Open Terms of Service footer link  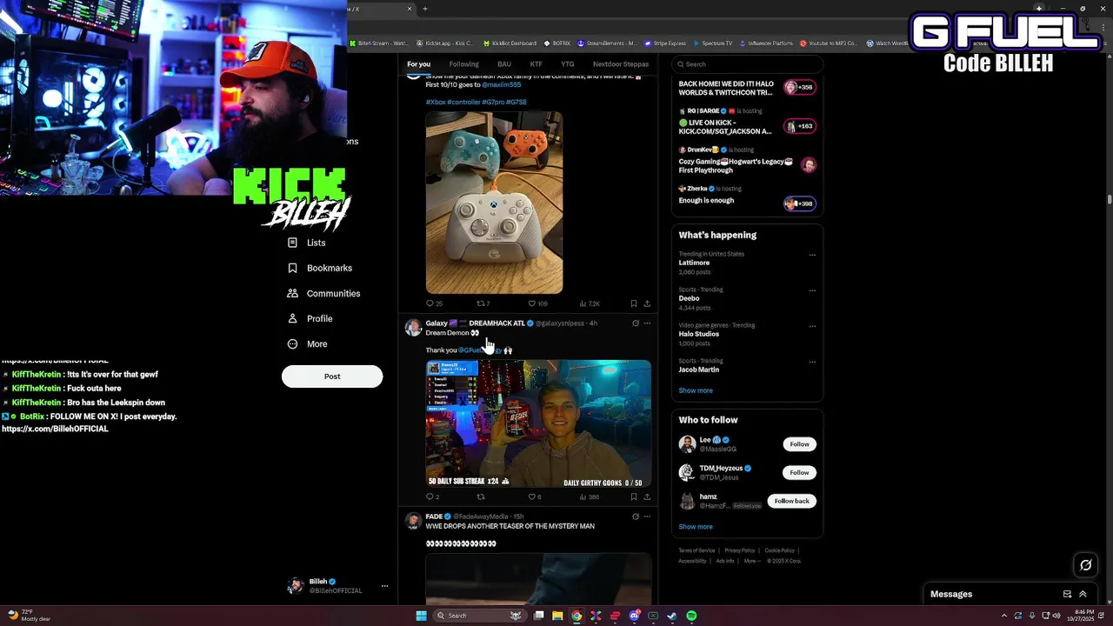(x=696, y=550)
